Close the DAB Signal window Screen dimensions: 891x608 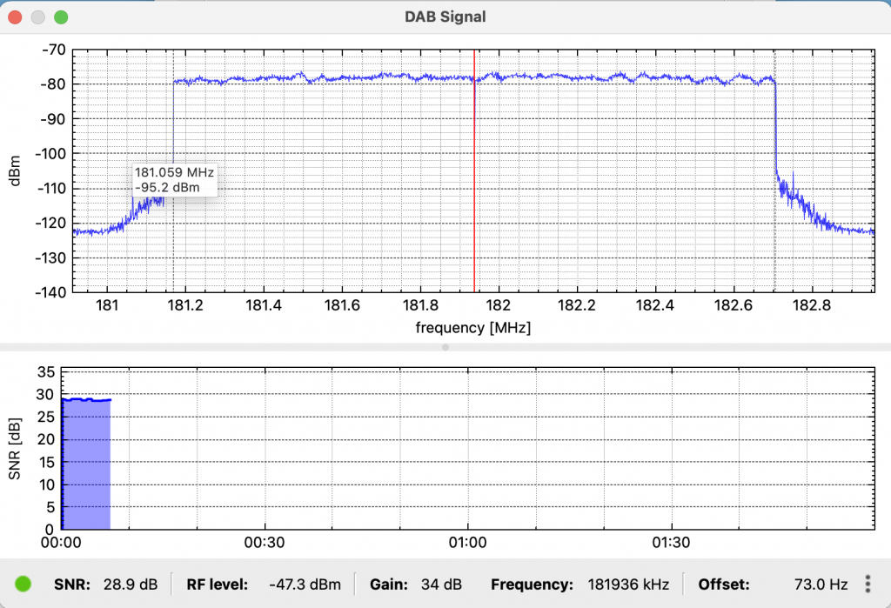16,17
